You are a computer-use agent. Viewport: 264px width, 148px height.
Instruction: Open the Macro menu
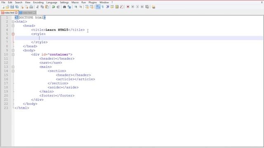point(75,2)
